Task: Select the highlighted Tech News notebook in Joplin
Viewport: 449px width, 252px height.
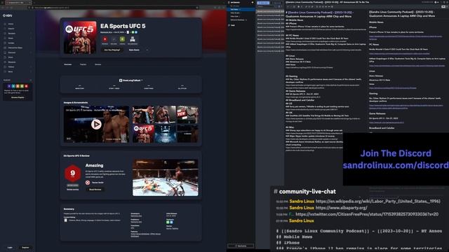Action: tap(241, 9)
